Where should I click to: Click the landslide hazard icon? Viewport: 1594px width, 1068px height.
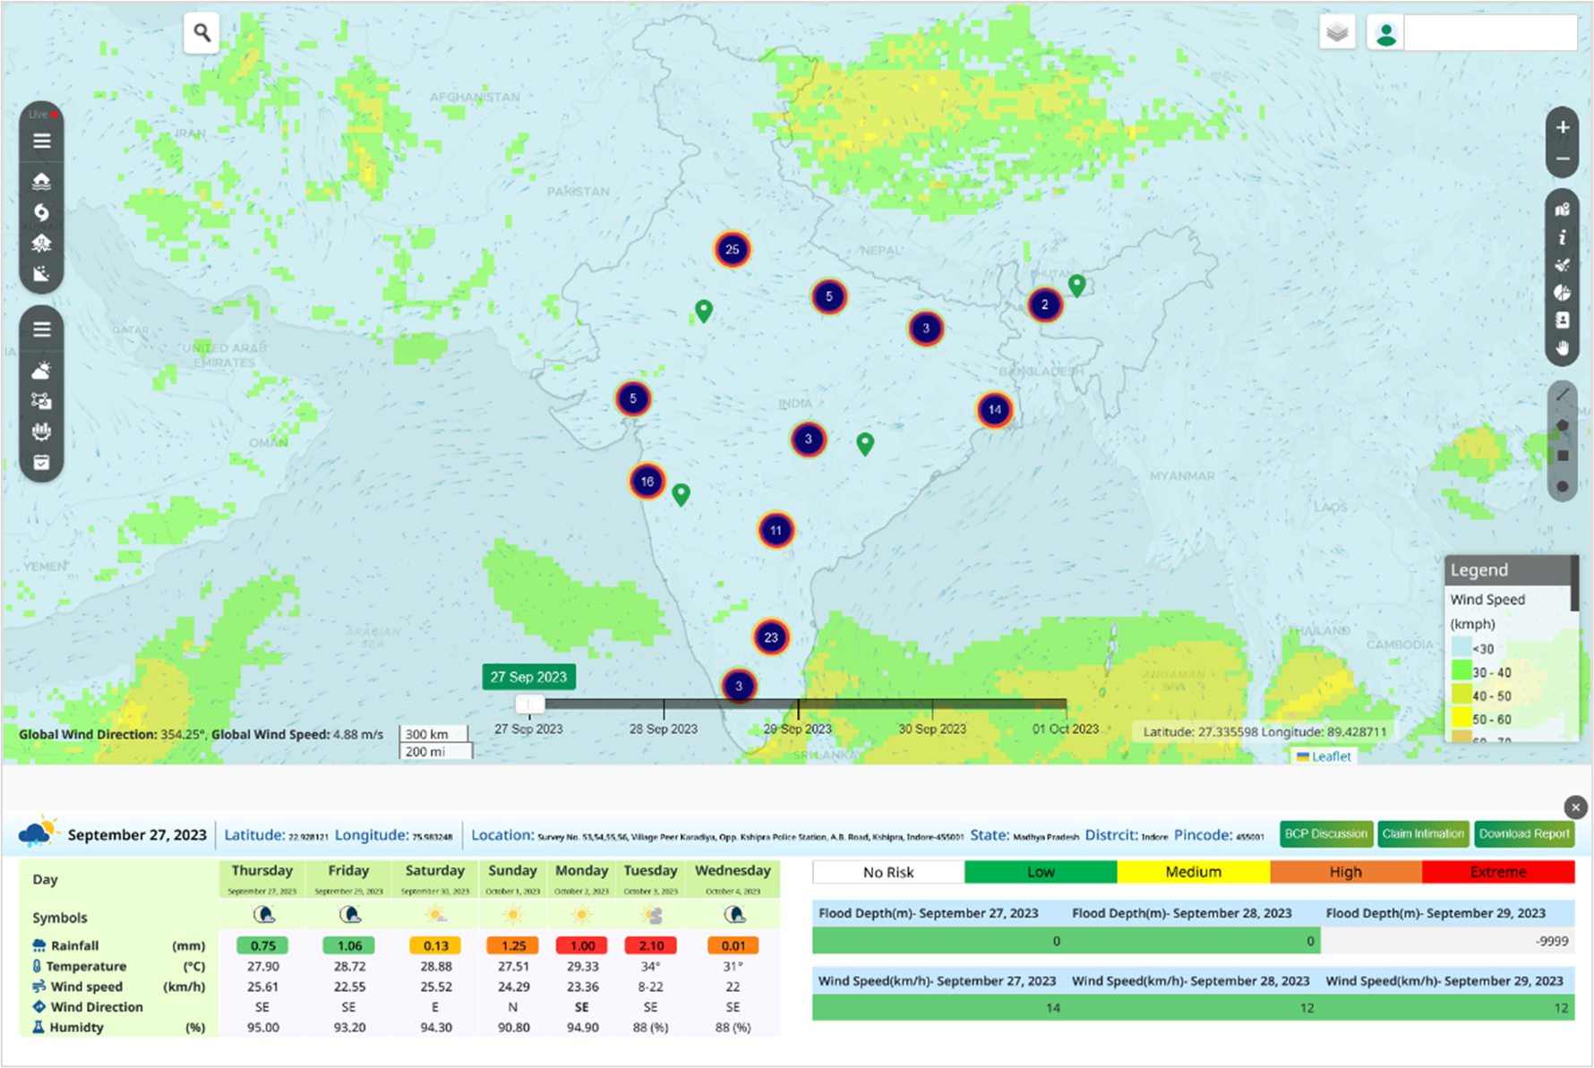coord(41,274)
